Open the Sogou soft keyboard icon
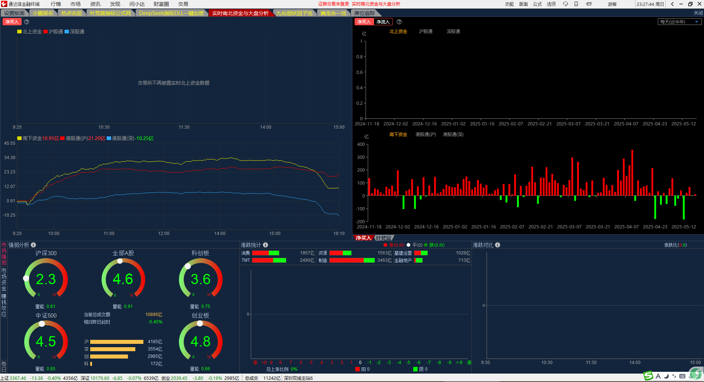 682,376
